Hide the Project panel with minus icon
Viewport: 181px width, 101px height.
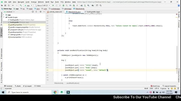(44, 12)
